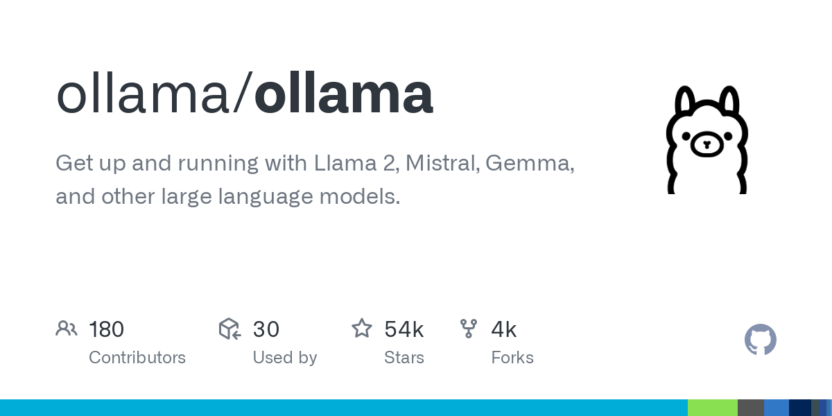Click the dark navy language bar segment
This screenshot has width=832, height=416.
click(x=800, y=408)
